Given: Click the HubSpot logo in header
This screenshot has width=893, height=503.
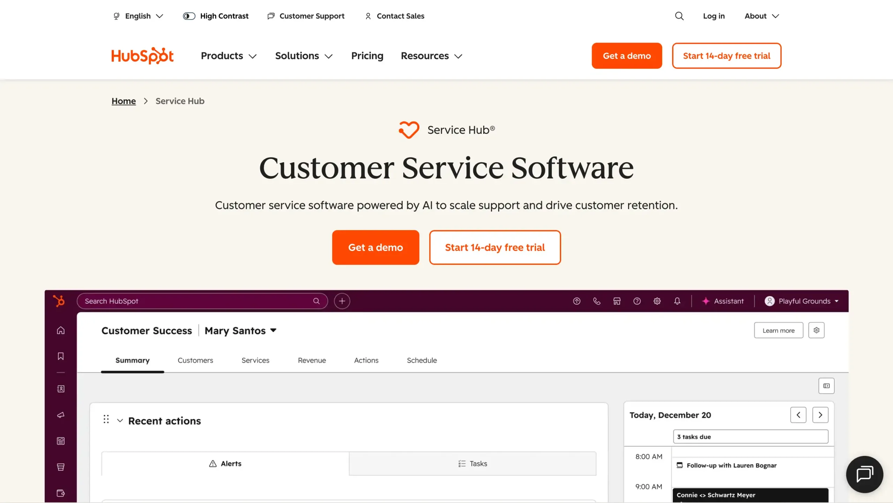Looking at the screenshot, I should (142, 56).
